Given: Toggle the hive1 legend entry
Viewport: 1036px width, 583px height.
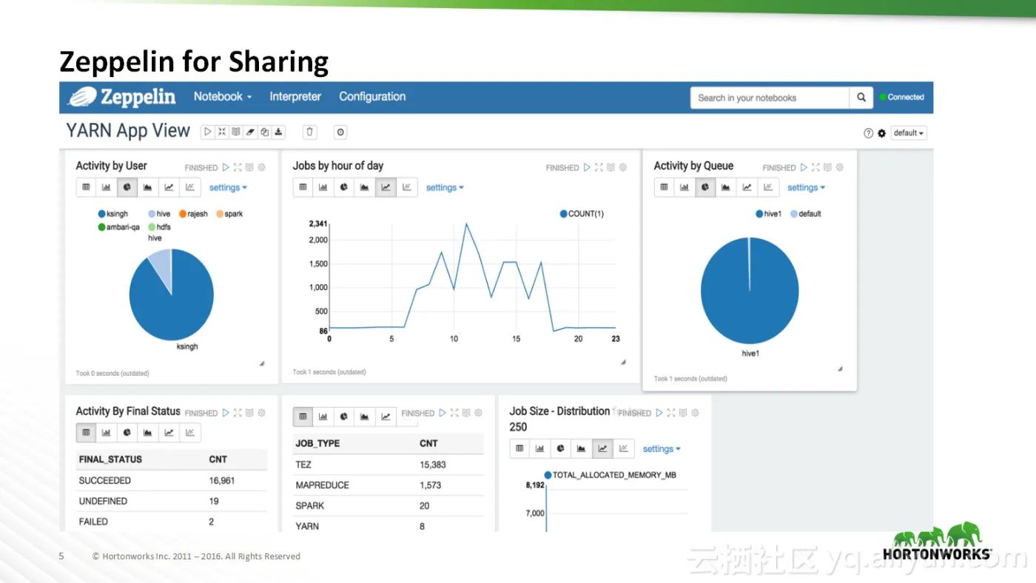Looking at the screenshot, I should 768,214.
